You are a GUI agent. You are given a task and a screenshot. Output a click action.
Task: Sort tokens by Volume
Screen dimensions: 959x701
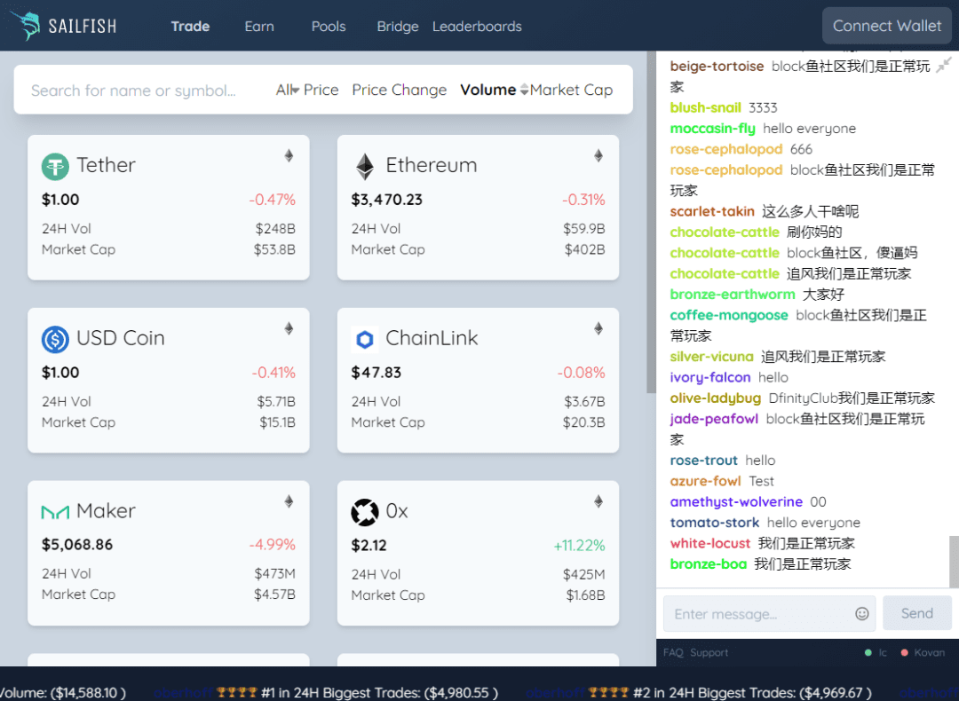click(494, 90)
